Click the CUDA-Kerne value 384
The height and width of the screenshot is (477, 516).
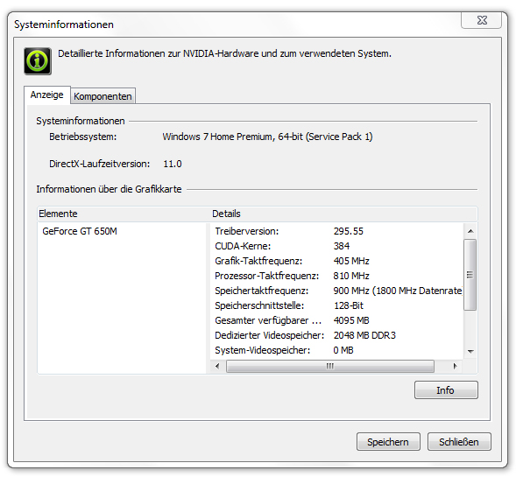coord(342,246)
